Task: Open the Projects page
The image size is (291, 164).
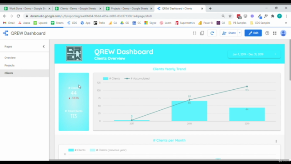Action: click(x=10, y=66)
